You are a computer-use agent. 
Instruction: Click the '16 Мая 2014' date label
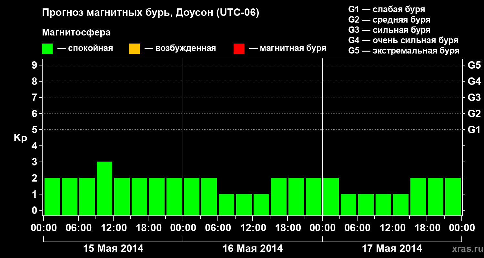click(253, 248)
